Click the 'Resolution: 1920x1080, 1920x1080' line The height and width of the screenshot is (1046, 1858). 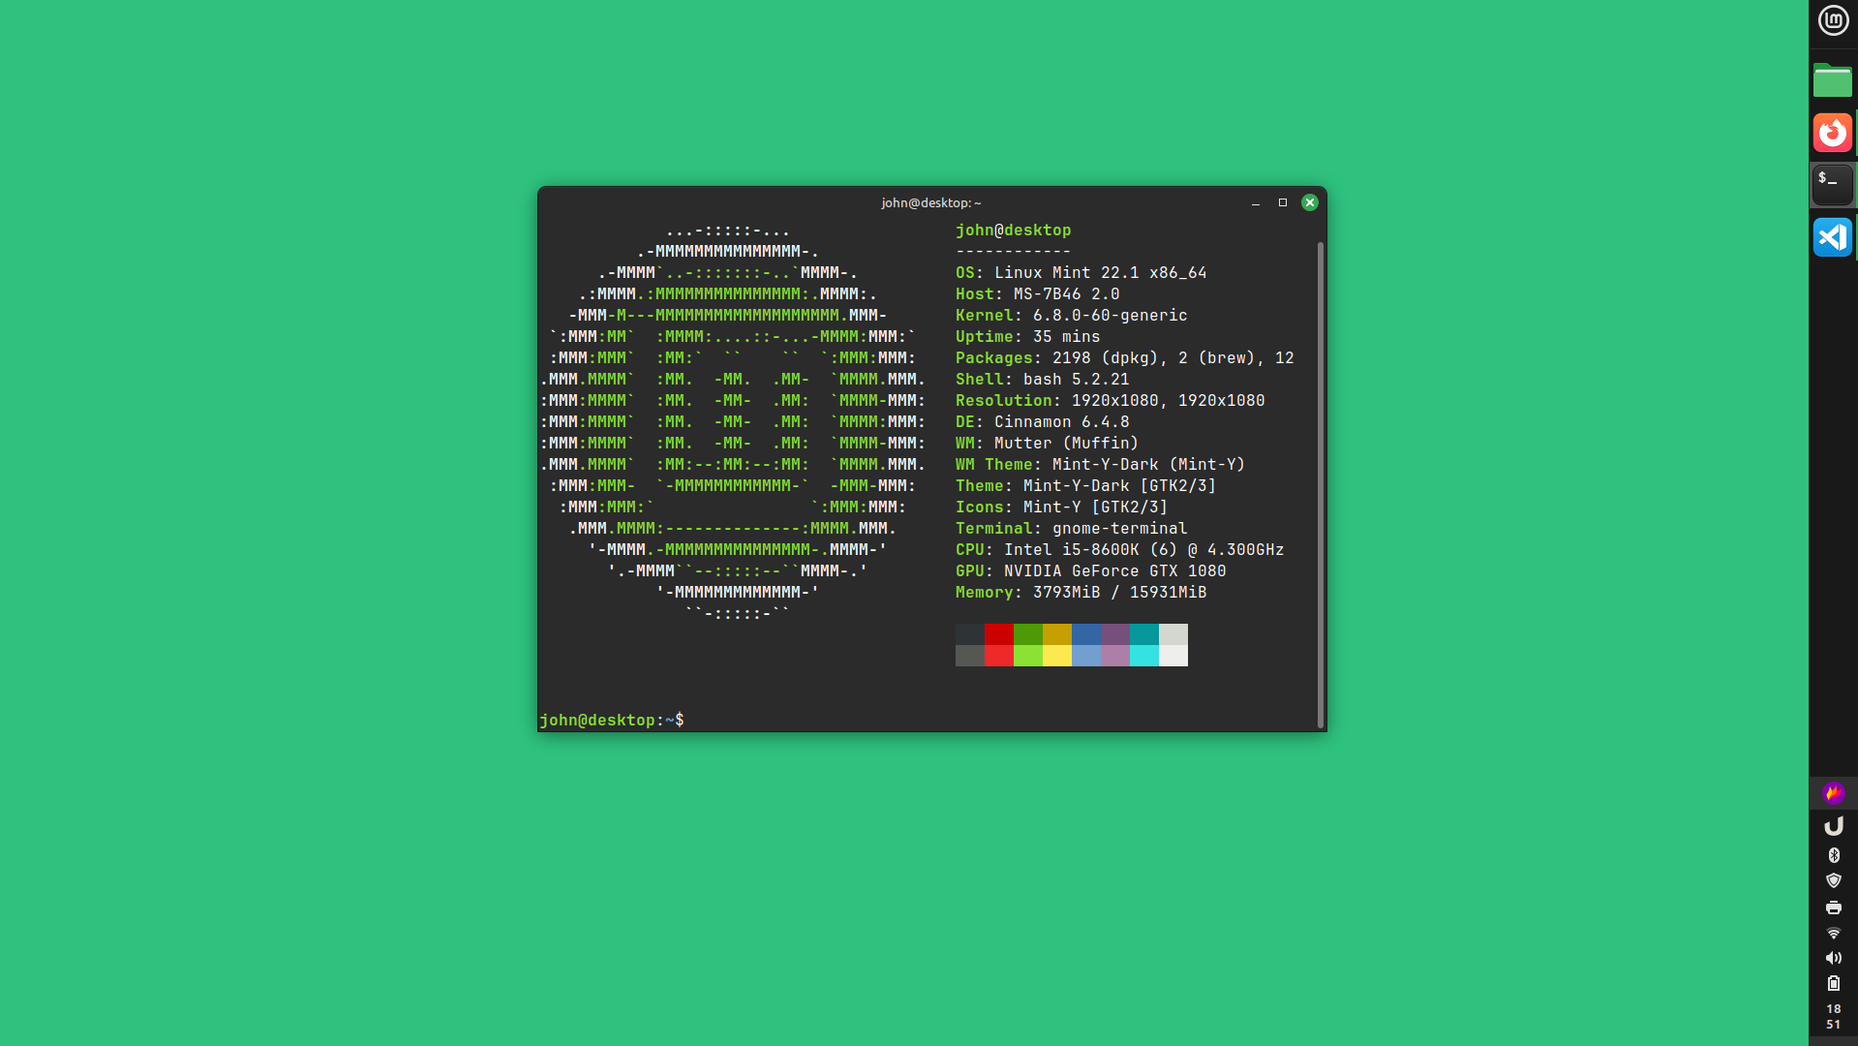coord(1111,400)
